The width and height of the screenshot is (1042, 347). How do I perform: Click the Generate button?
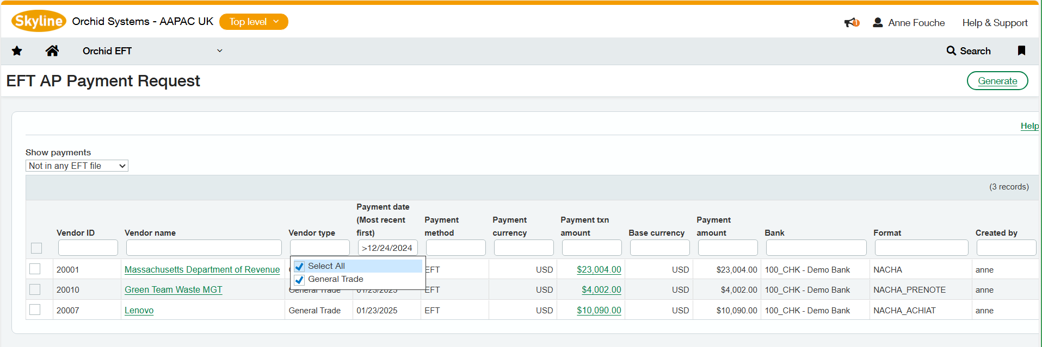pos(997,81)
